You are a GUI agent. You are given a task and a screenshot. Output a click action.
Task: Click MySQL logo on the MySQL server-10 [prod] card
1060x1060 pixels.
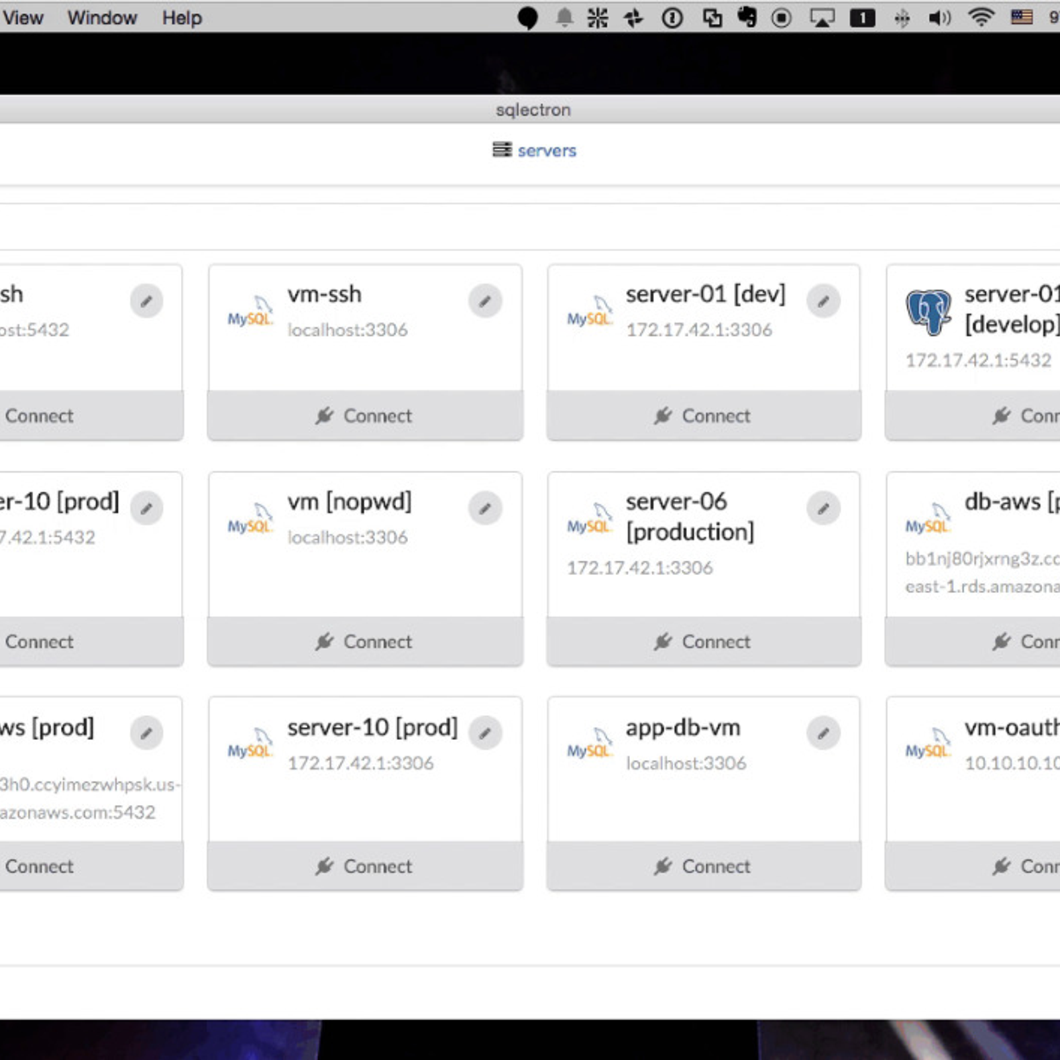click(x=250, y=743)
